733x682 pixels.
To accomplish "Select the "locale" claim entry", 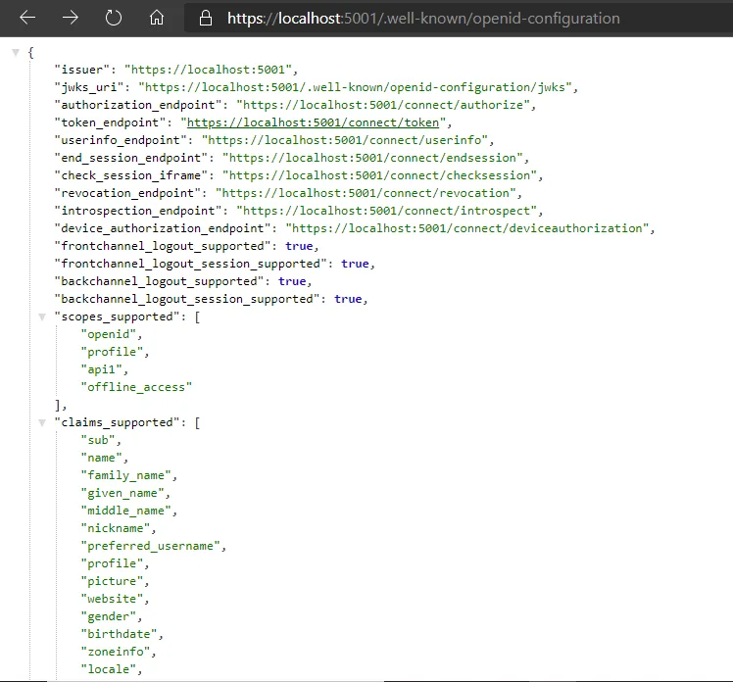I will [x=109, y=670].
